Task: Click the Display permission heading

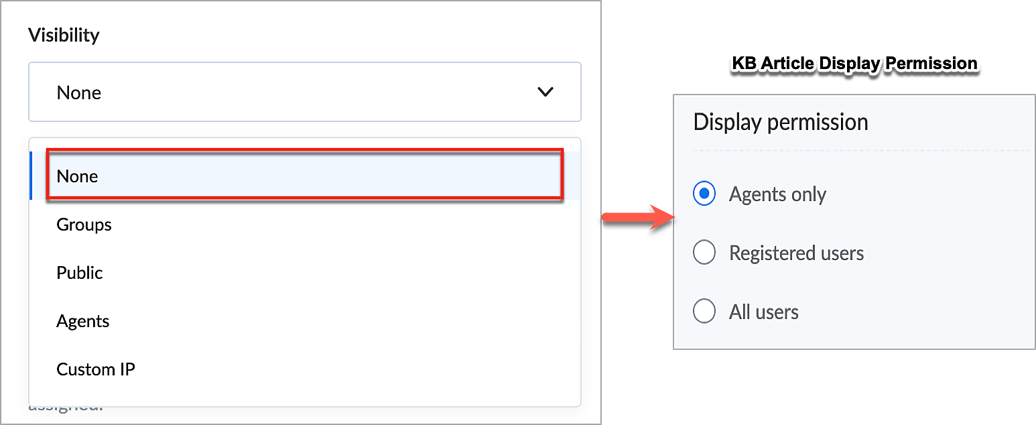Action: coord(781,122)
